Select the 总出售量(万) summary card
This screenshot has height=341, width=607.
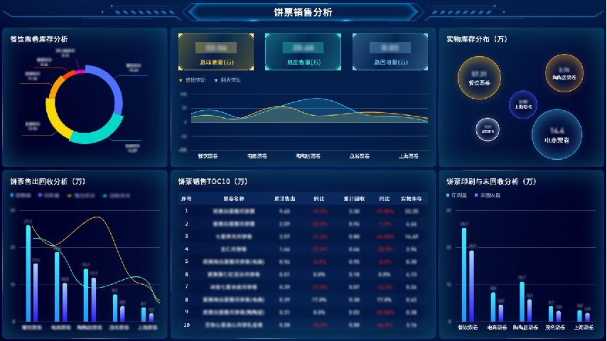(303, 51)
